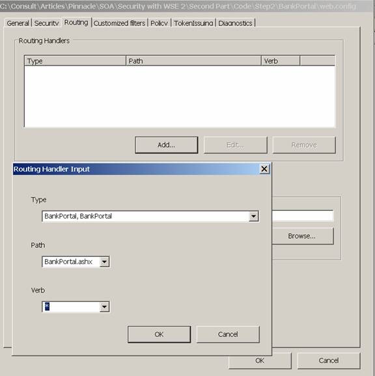This screenshot has height=376, width=375.
Task: Open the Path dropdown arrow
Action: pos(104,262)
